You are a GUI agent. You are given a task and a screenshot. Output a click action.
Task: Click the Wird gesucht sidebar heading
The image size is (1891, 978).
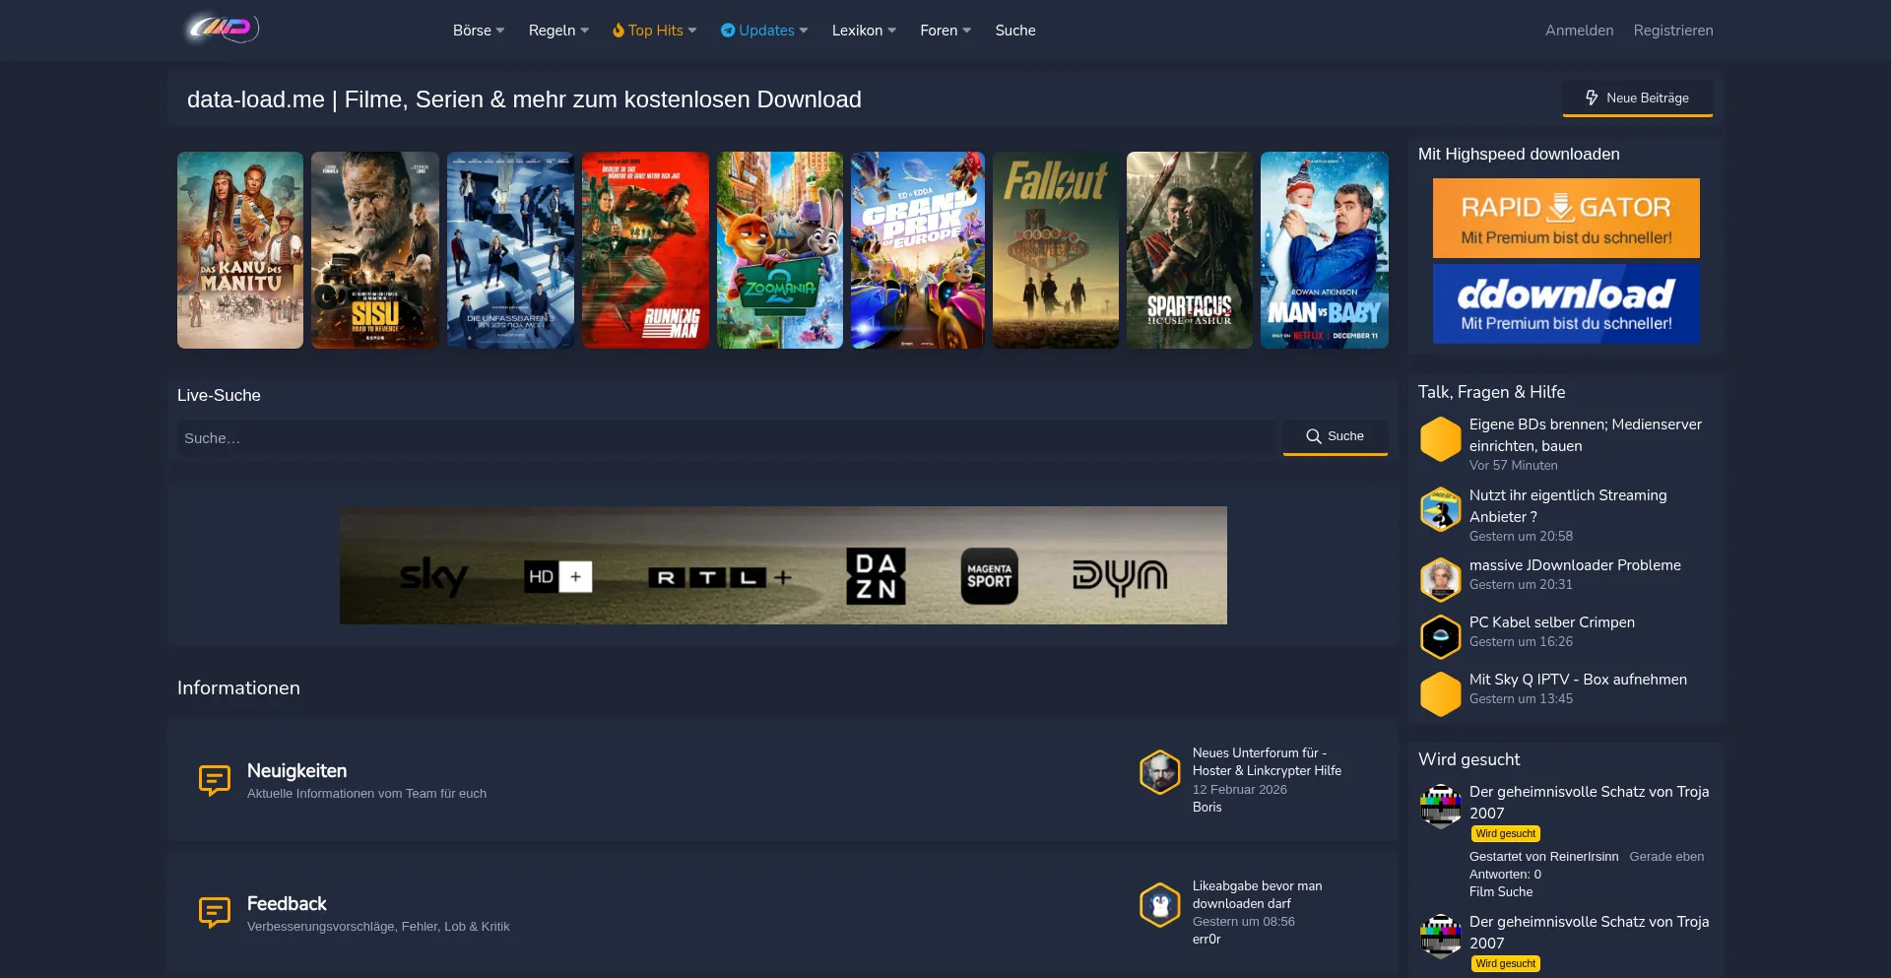(1468, 759)
